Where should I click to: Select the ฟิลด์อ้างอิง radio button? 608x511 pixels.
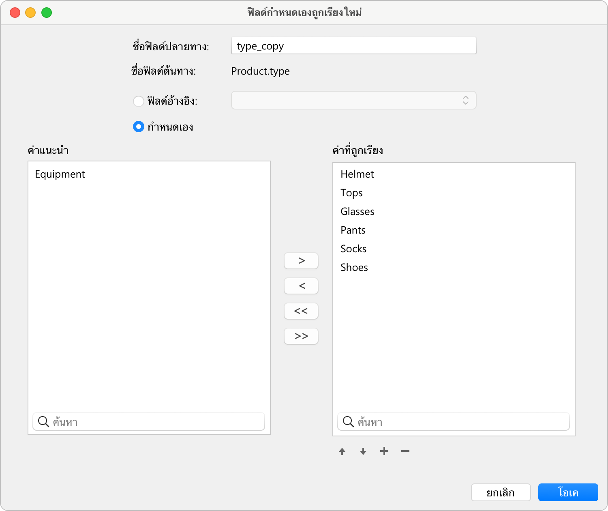coord(139,101)
